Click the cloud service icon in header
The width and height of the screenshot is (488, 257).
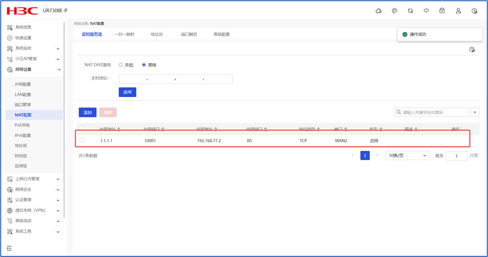click(378, 11)
